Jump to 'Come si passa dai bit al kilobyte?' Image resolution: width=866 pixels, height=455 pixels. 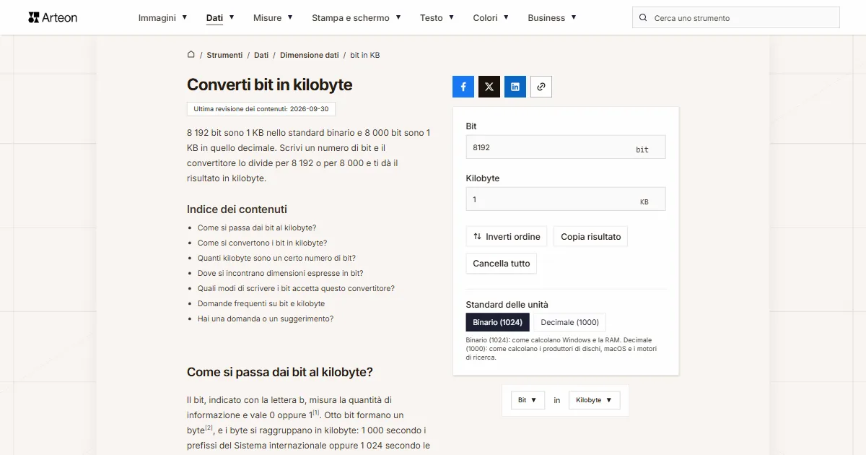(257, 227)
